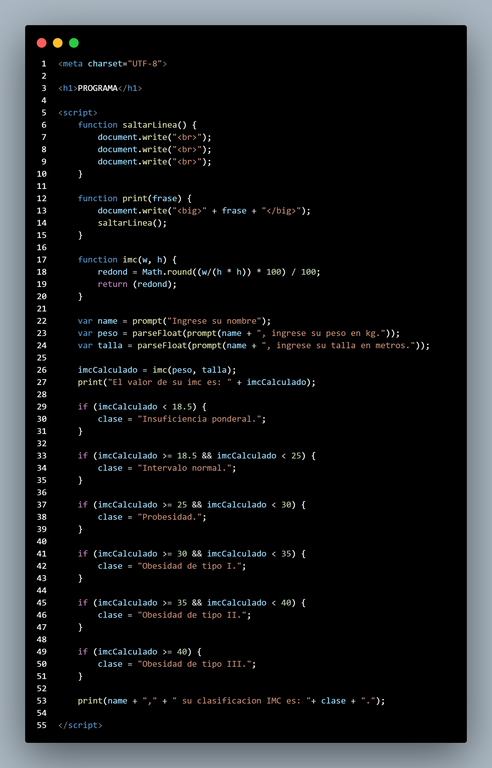Click line number 55 in the gutter
Image resolution: width=492 pixels, height=768 pixels.
point(42,725)
